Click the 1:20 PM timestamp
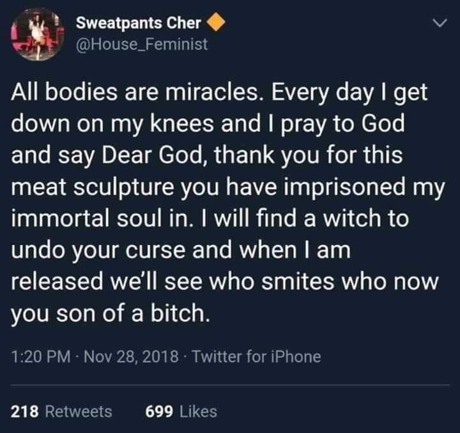Image resolution: width=460 pixels, height=433 pixels. point(41,357)
